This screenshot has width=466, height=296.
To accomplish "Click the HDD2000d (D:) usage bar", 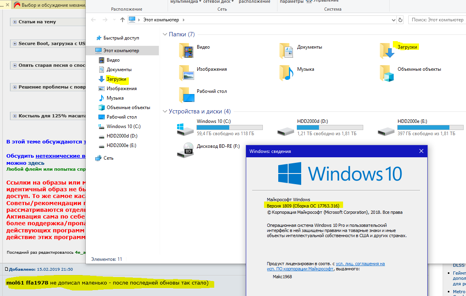I will [x=330, y=128].
